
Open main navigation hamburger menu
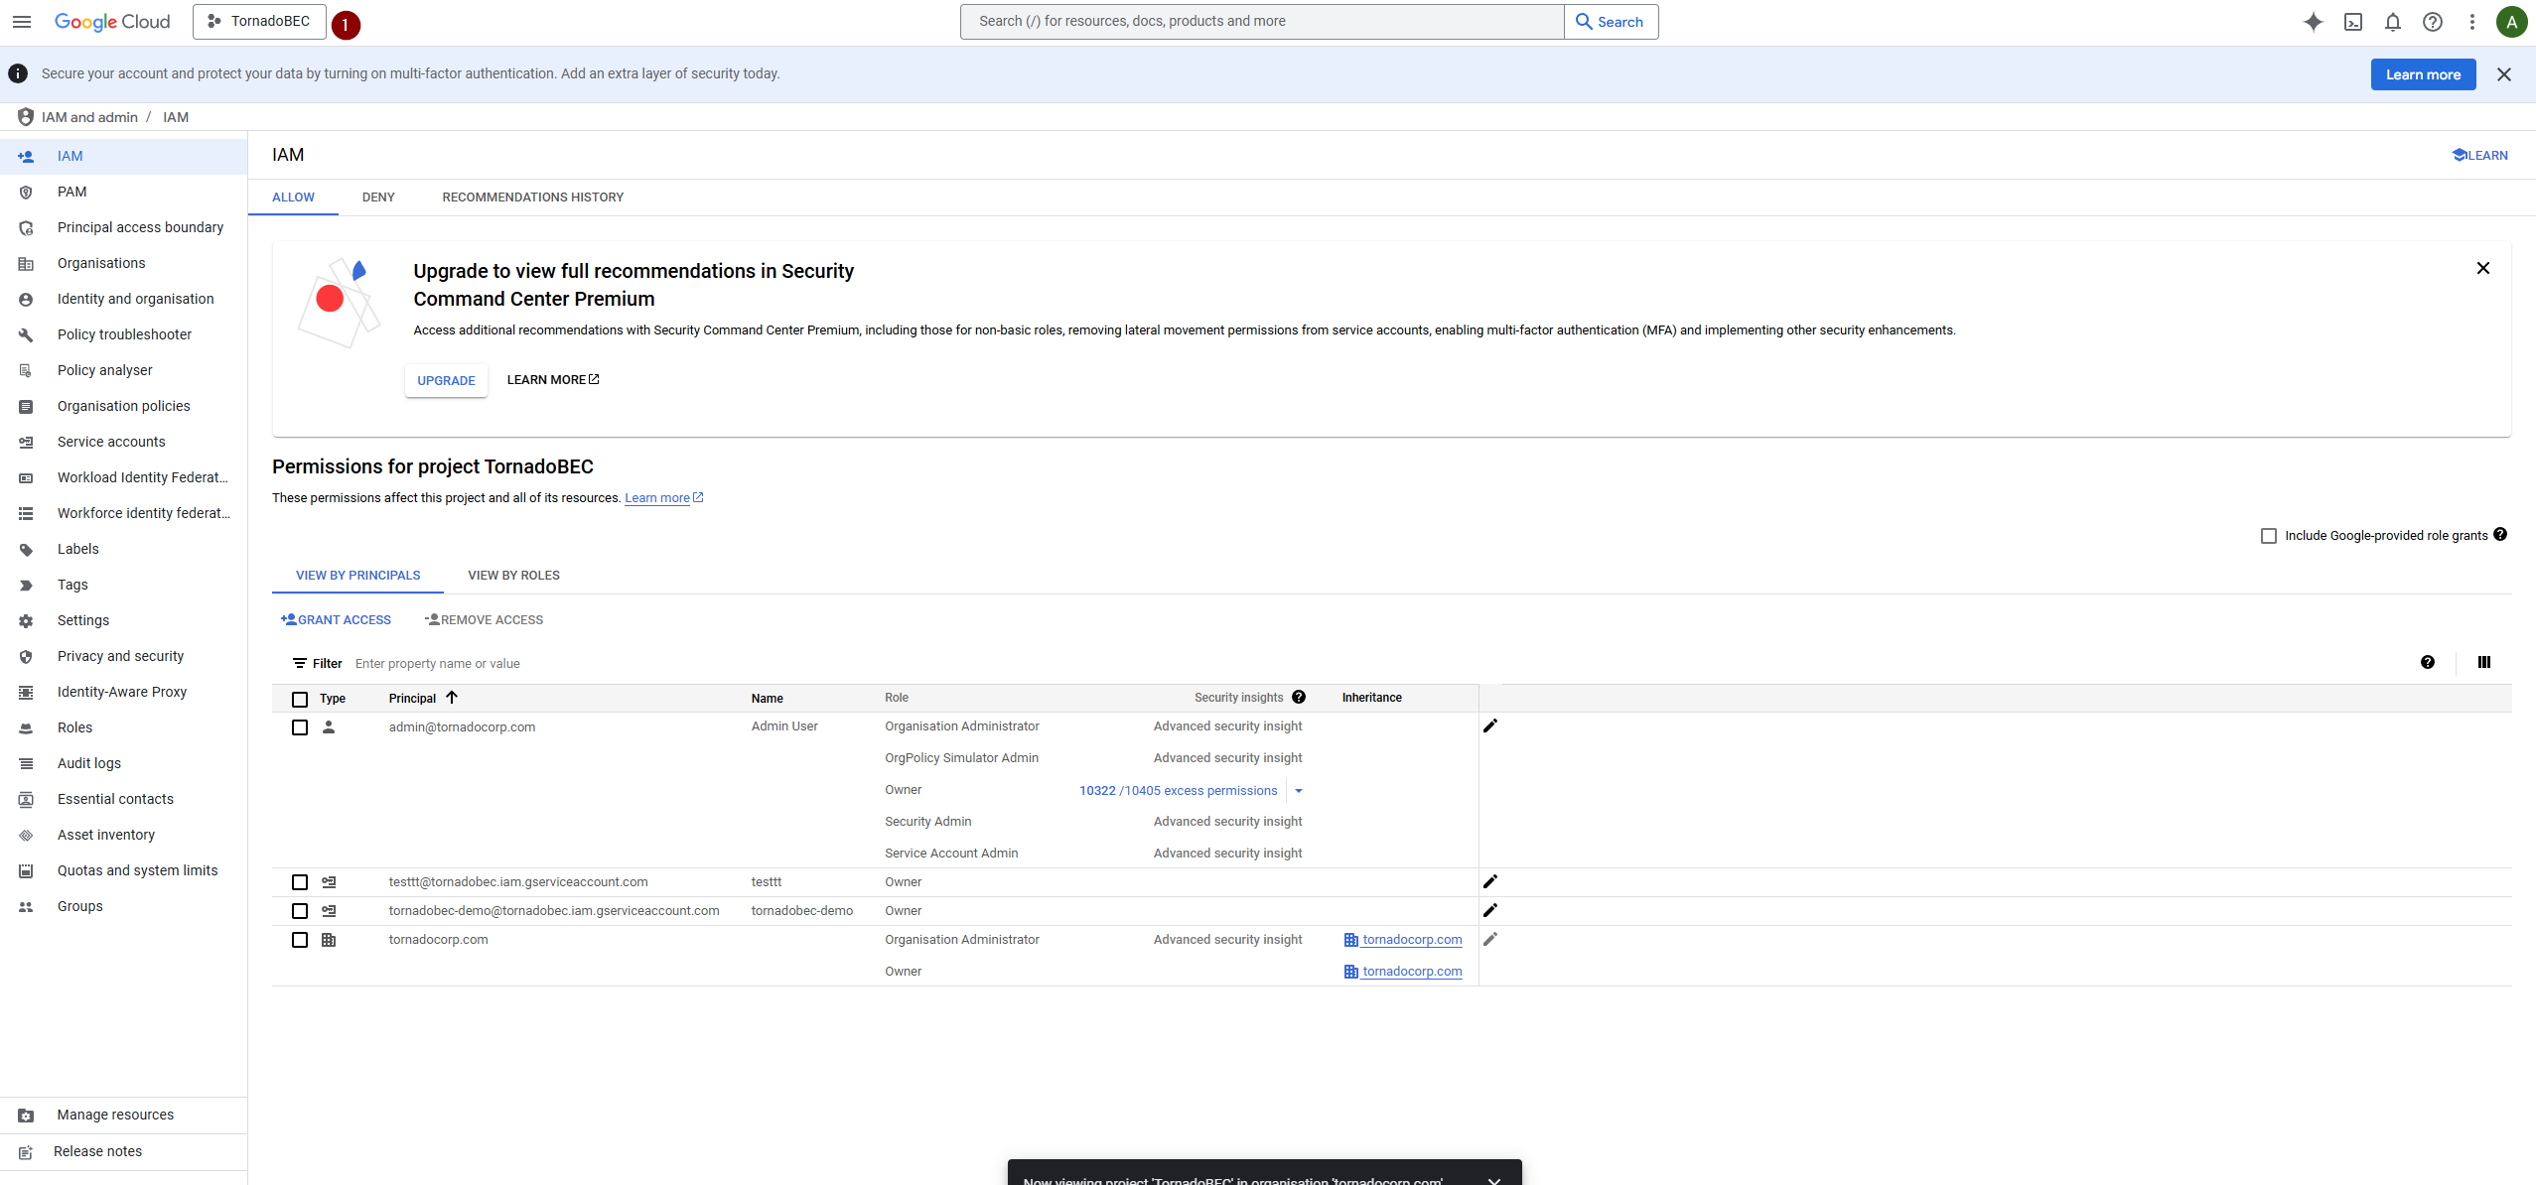click(x=22, y=22)
